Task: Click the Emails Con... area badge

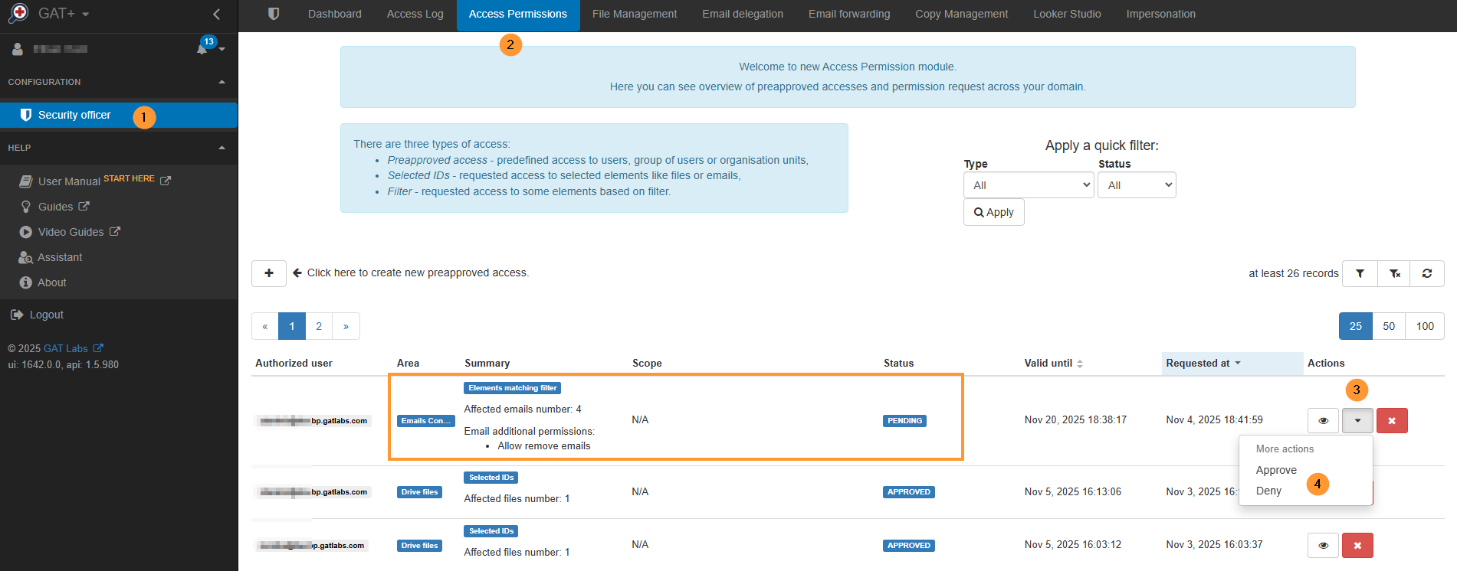Action: click(x=425, y=421)
